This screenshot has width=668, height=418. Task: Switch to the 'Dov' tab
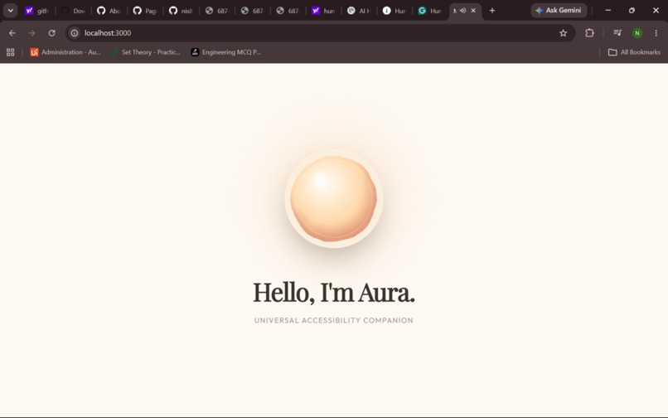coord(73,11)
